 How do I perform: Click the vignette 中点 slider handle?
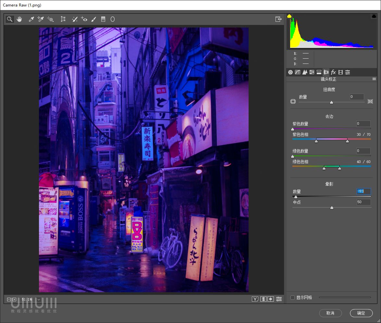coord(332,208)
